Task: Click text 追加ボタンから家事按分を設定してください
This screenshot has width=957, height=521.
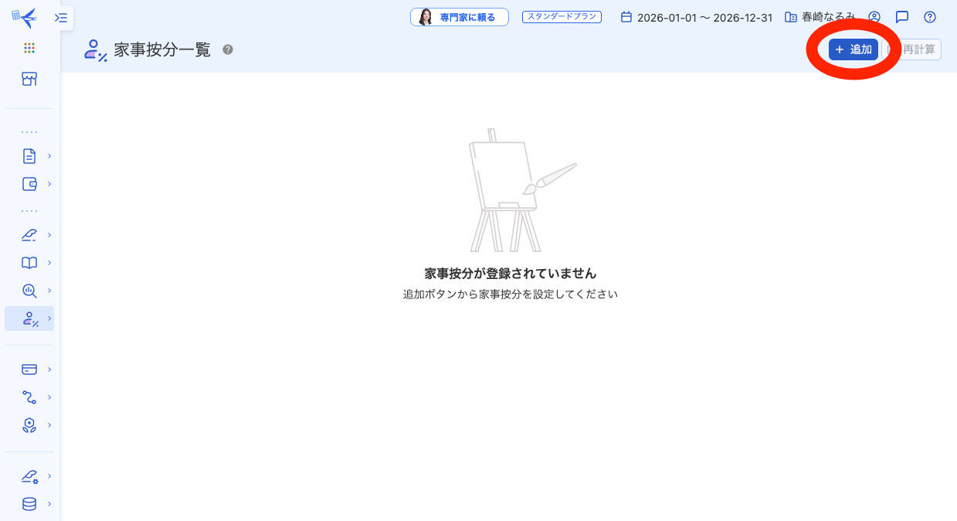Action: tap(511, 295)
